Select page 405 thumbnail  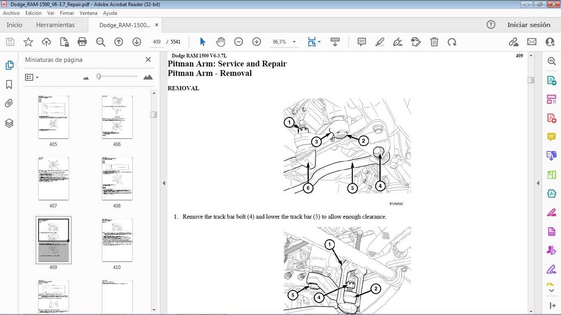point(53,117)
